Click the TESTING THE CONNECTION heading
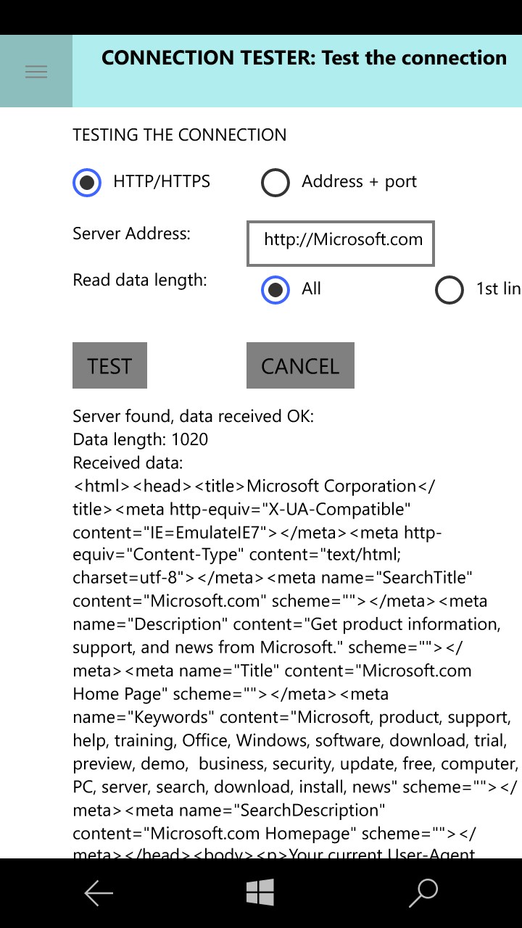Screen dimensions: 522x928 pyautogui.click(x=179, y=135)
